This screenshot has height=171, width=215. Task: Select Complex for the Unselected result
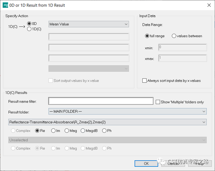pos(13,148)
